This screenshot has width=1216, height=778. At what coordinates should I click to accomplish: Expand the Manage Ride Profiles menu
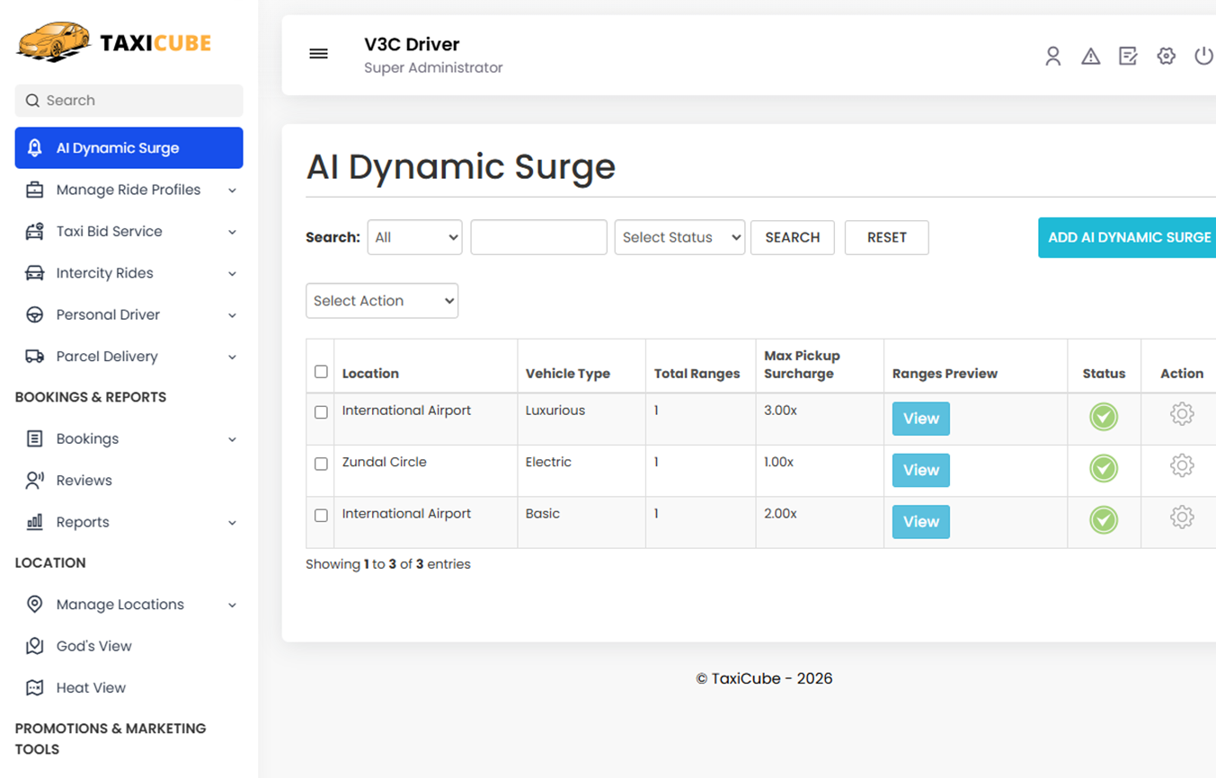click(x=129, y=190)
